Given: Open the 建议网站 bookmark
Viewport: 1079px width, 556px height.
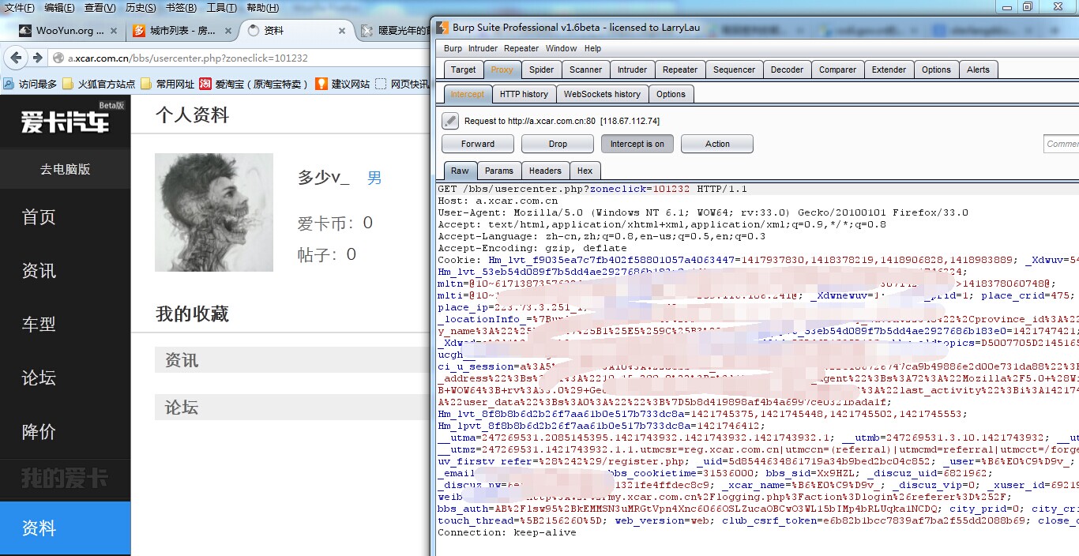Looking at the screenshot, I should 342,84.
